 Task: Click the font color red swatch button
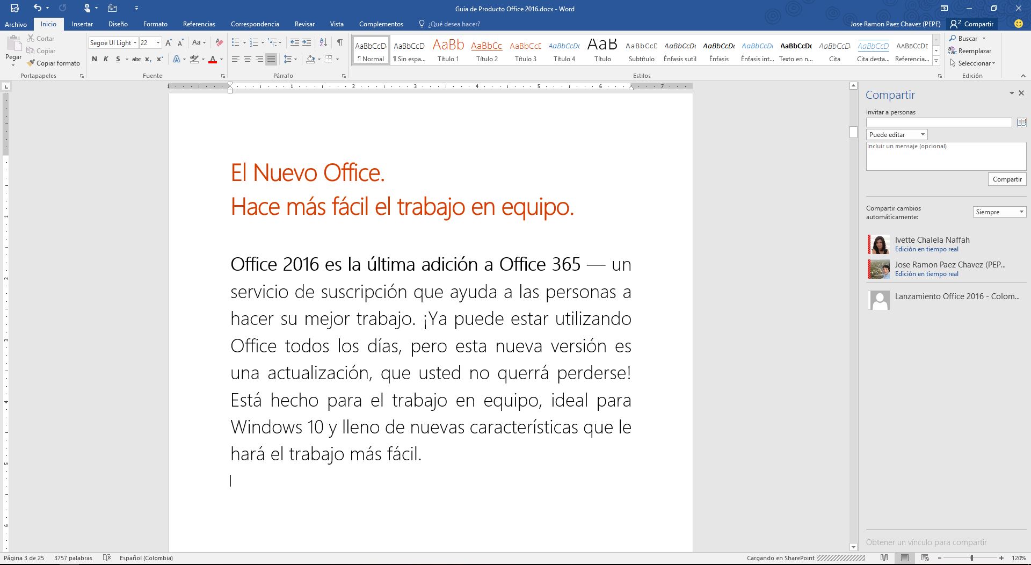(x=213, y=59)
